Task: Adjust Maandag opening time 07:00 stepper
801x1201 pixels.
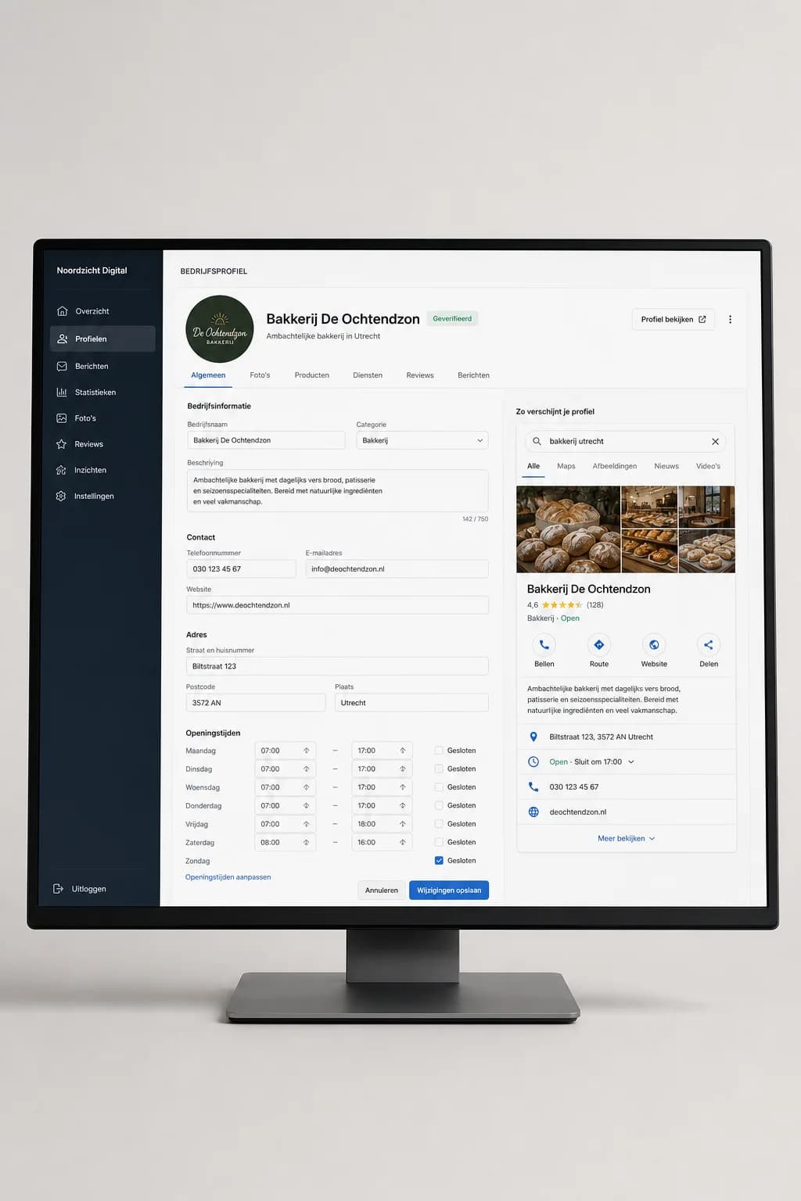Action: [x=306, y=751]
